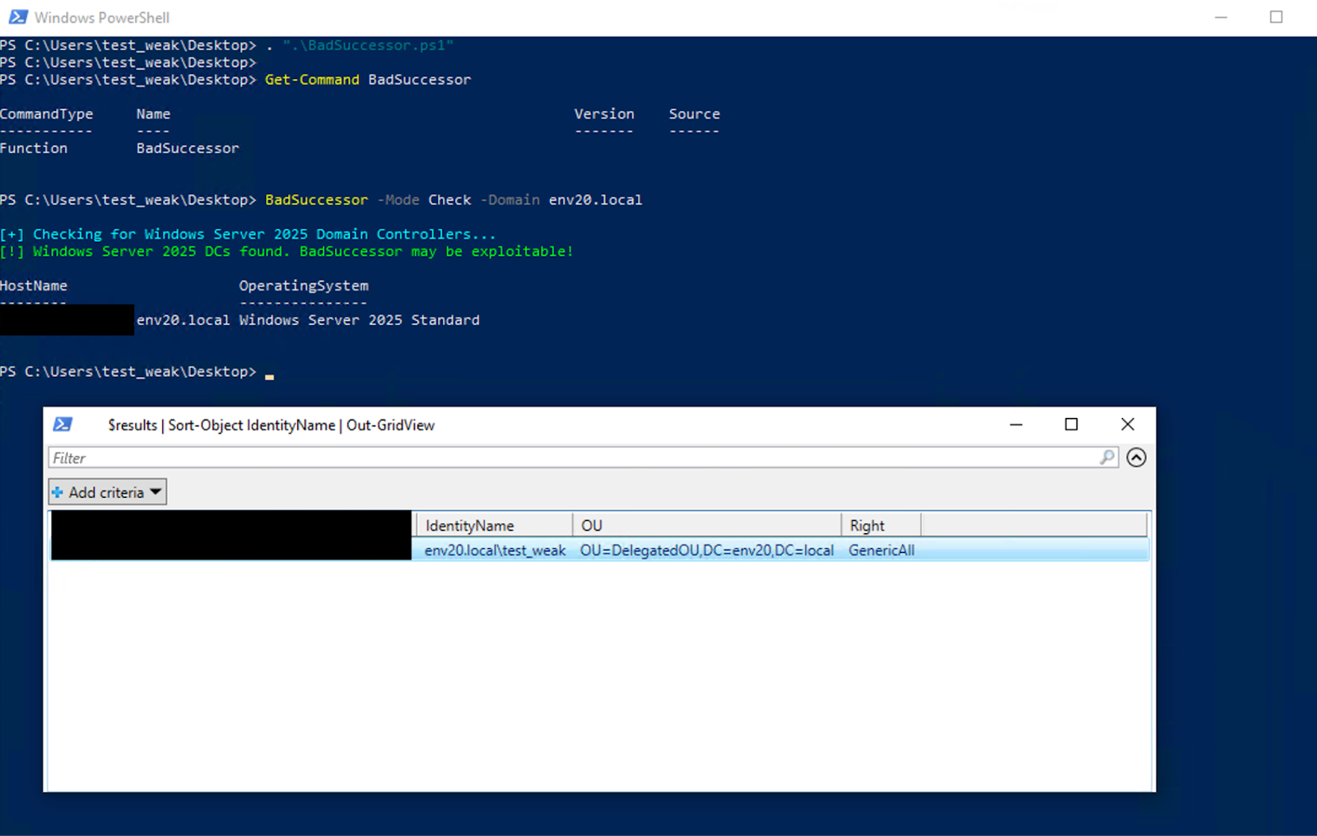The height and width of the screenshot is (836, 1317).
Task: Select the OU=DelegatedOU row cell
Action: point(706,550)
